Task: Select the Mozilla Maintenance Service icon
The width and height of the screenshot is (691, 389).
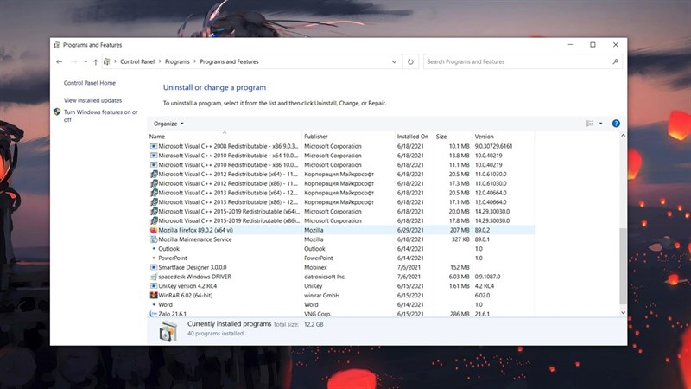Action: 154,239
